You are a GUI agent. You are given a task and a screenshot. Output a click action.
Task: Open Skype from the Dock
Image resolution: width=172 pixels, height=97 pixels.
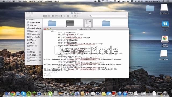23,93
